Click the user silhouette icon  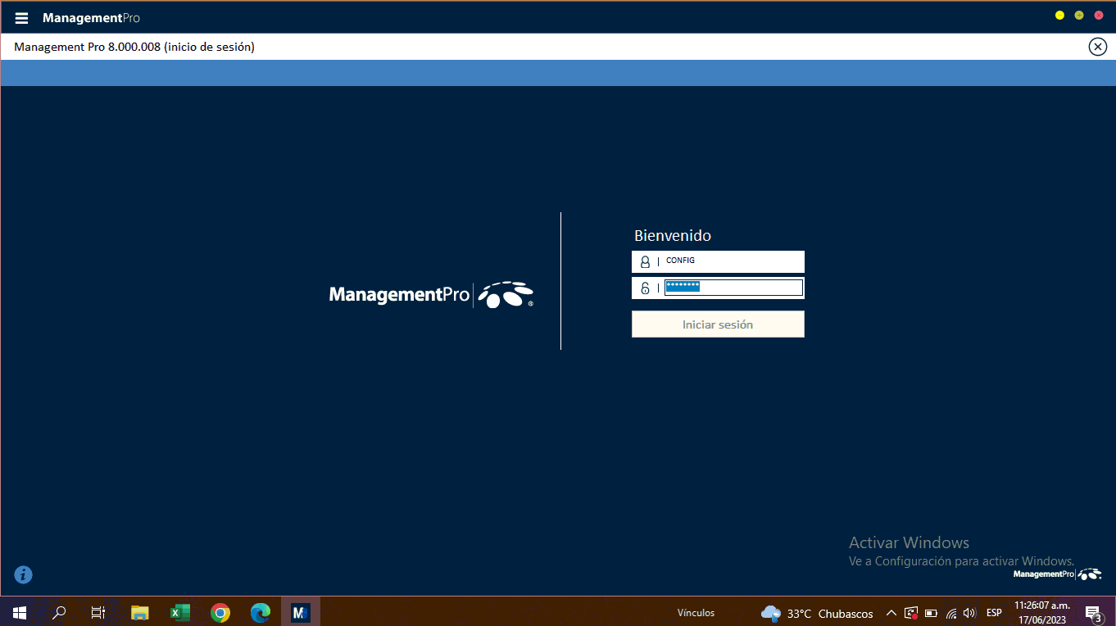click(645, 261)
